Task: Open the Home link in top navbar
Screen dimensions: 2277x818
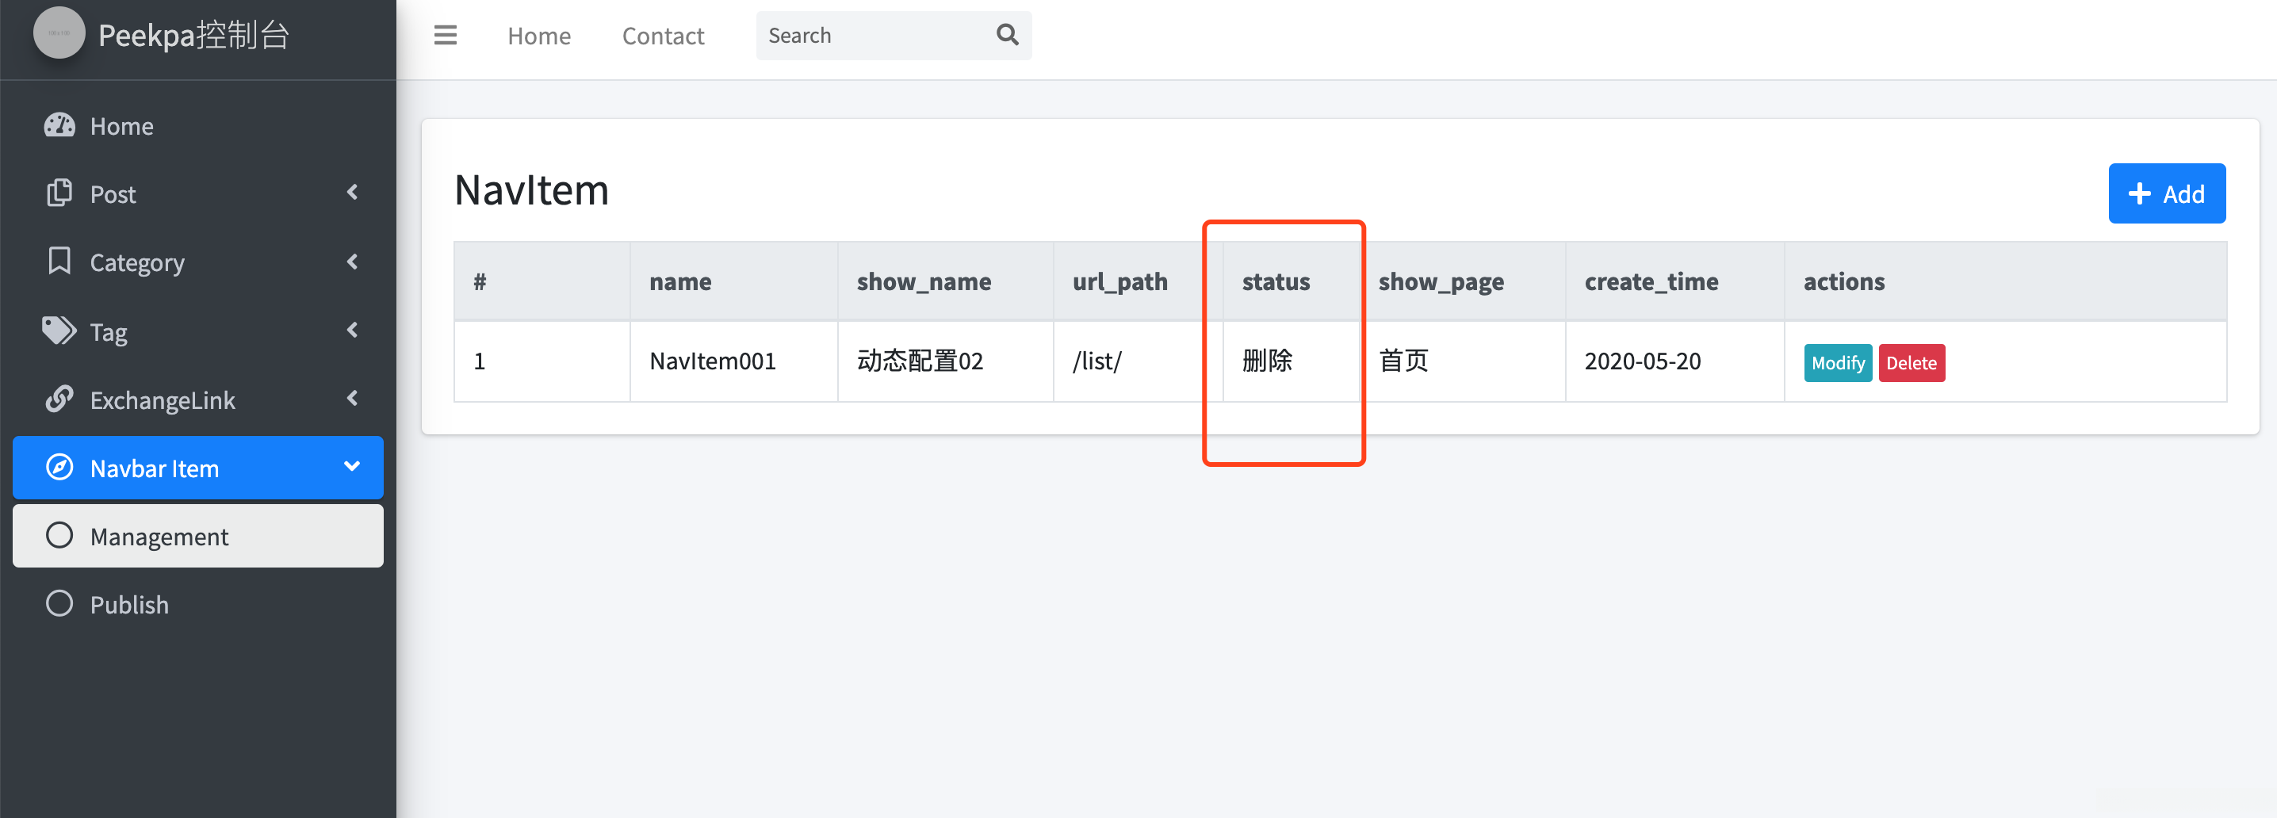Action: (539, 36)
